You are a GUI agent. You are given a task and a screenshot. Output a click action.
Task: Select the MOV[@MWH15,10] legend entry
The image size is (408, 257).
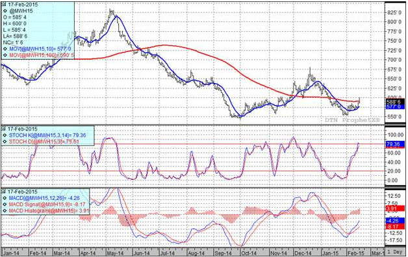pos(40,49)
